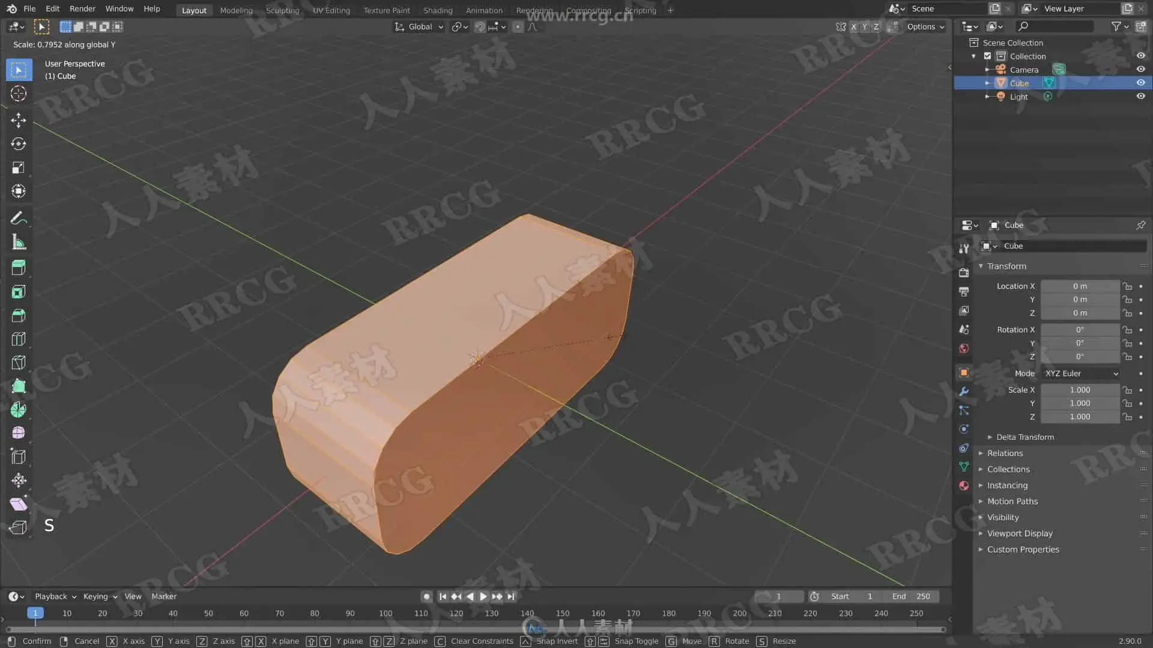Open the Render menu
The height and width of the screenshot is (648, 1153).
click(x=82, y=8)
